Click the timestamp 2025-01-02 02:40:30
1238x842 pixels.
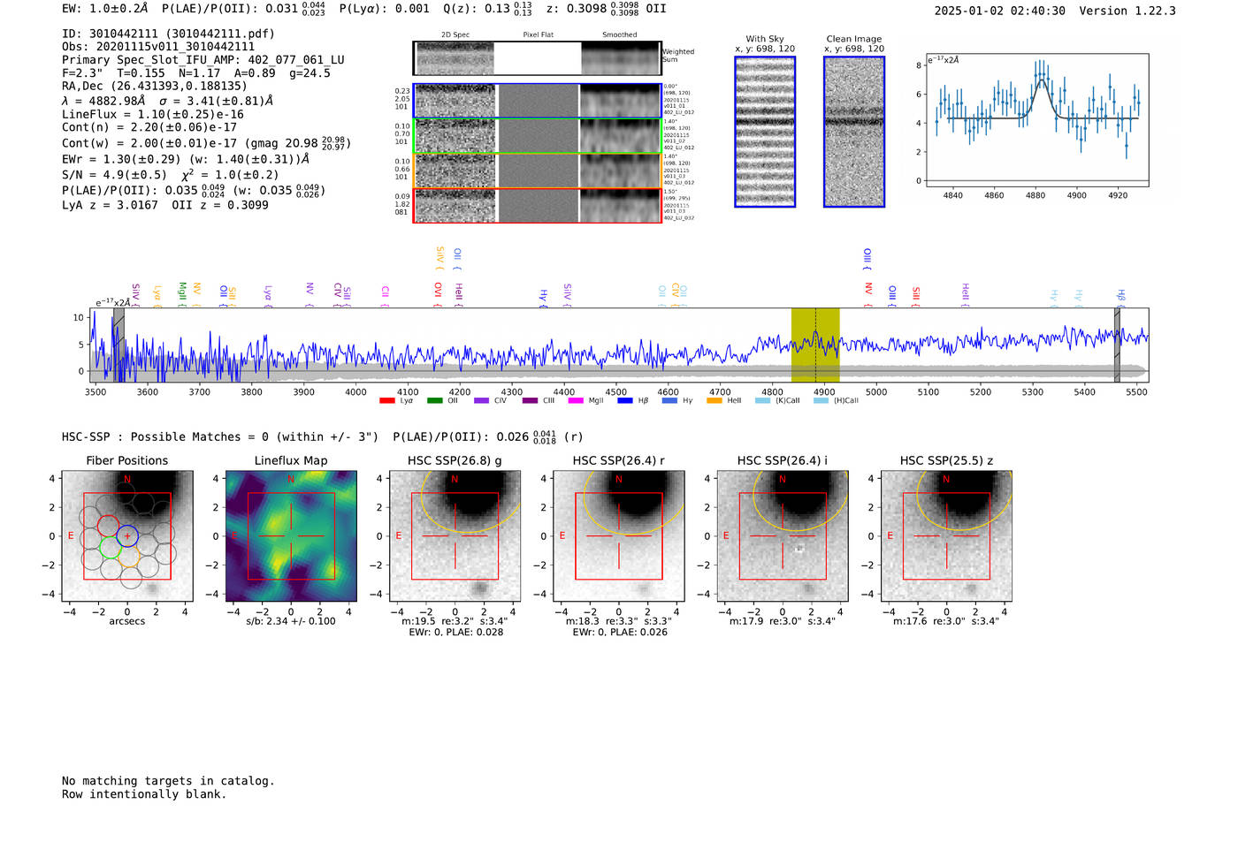[x=1000, y=11]
